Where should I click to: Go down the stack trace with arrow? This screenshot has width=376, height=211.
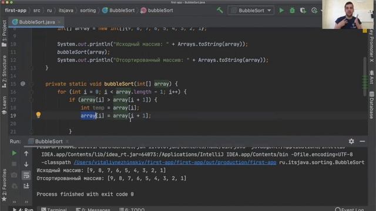click(26, 164)
